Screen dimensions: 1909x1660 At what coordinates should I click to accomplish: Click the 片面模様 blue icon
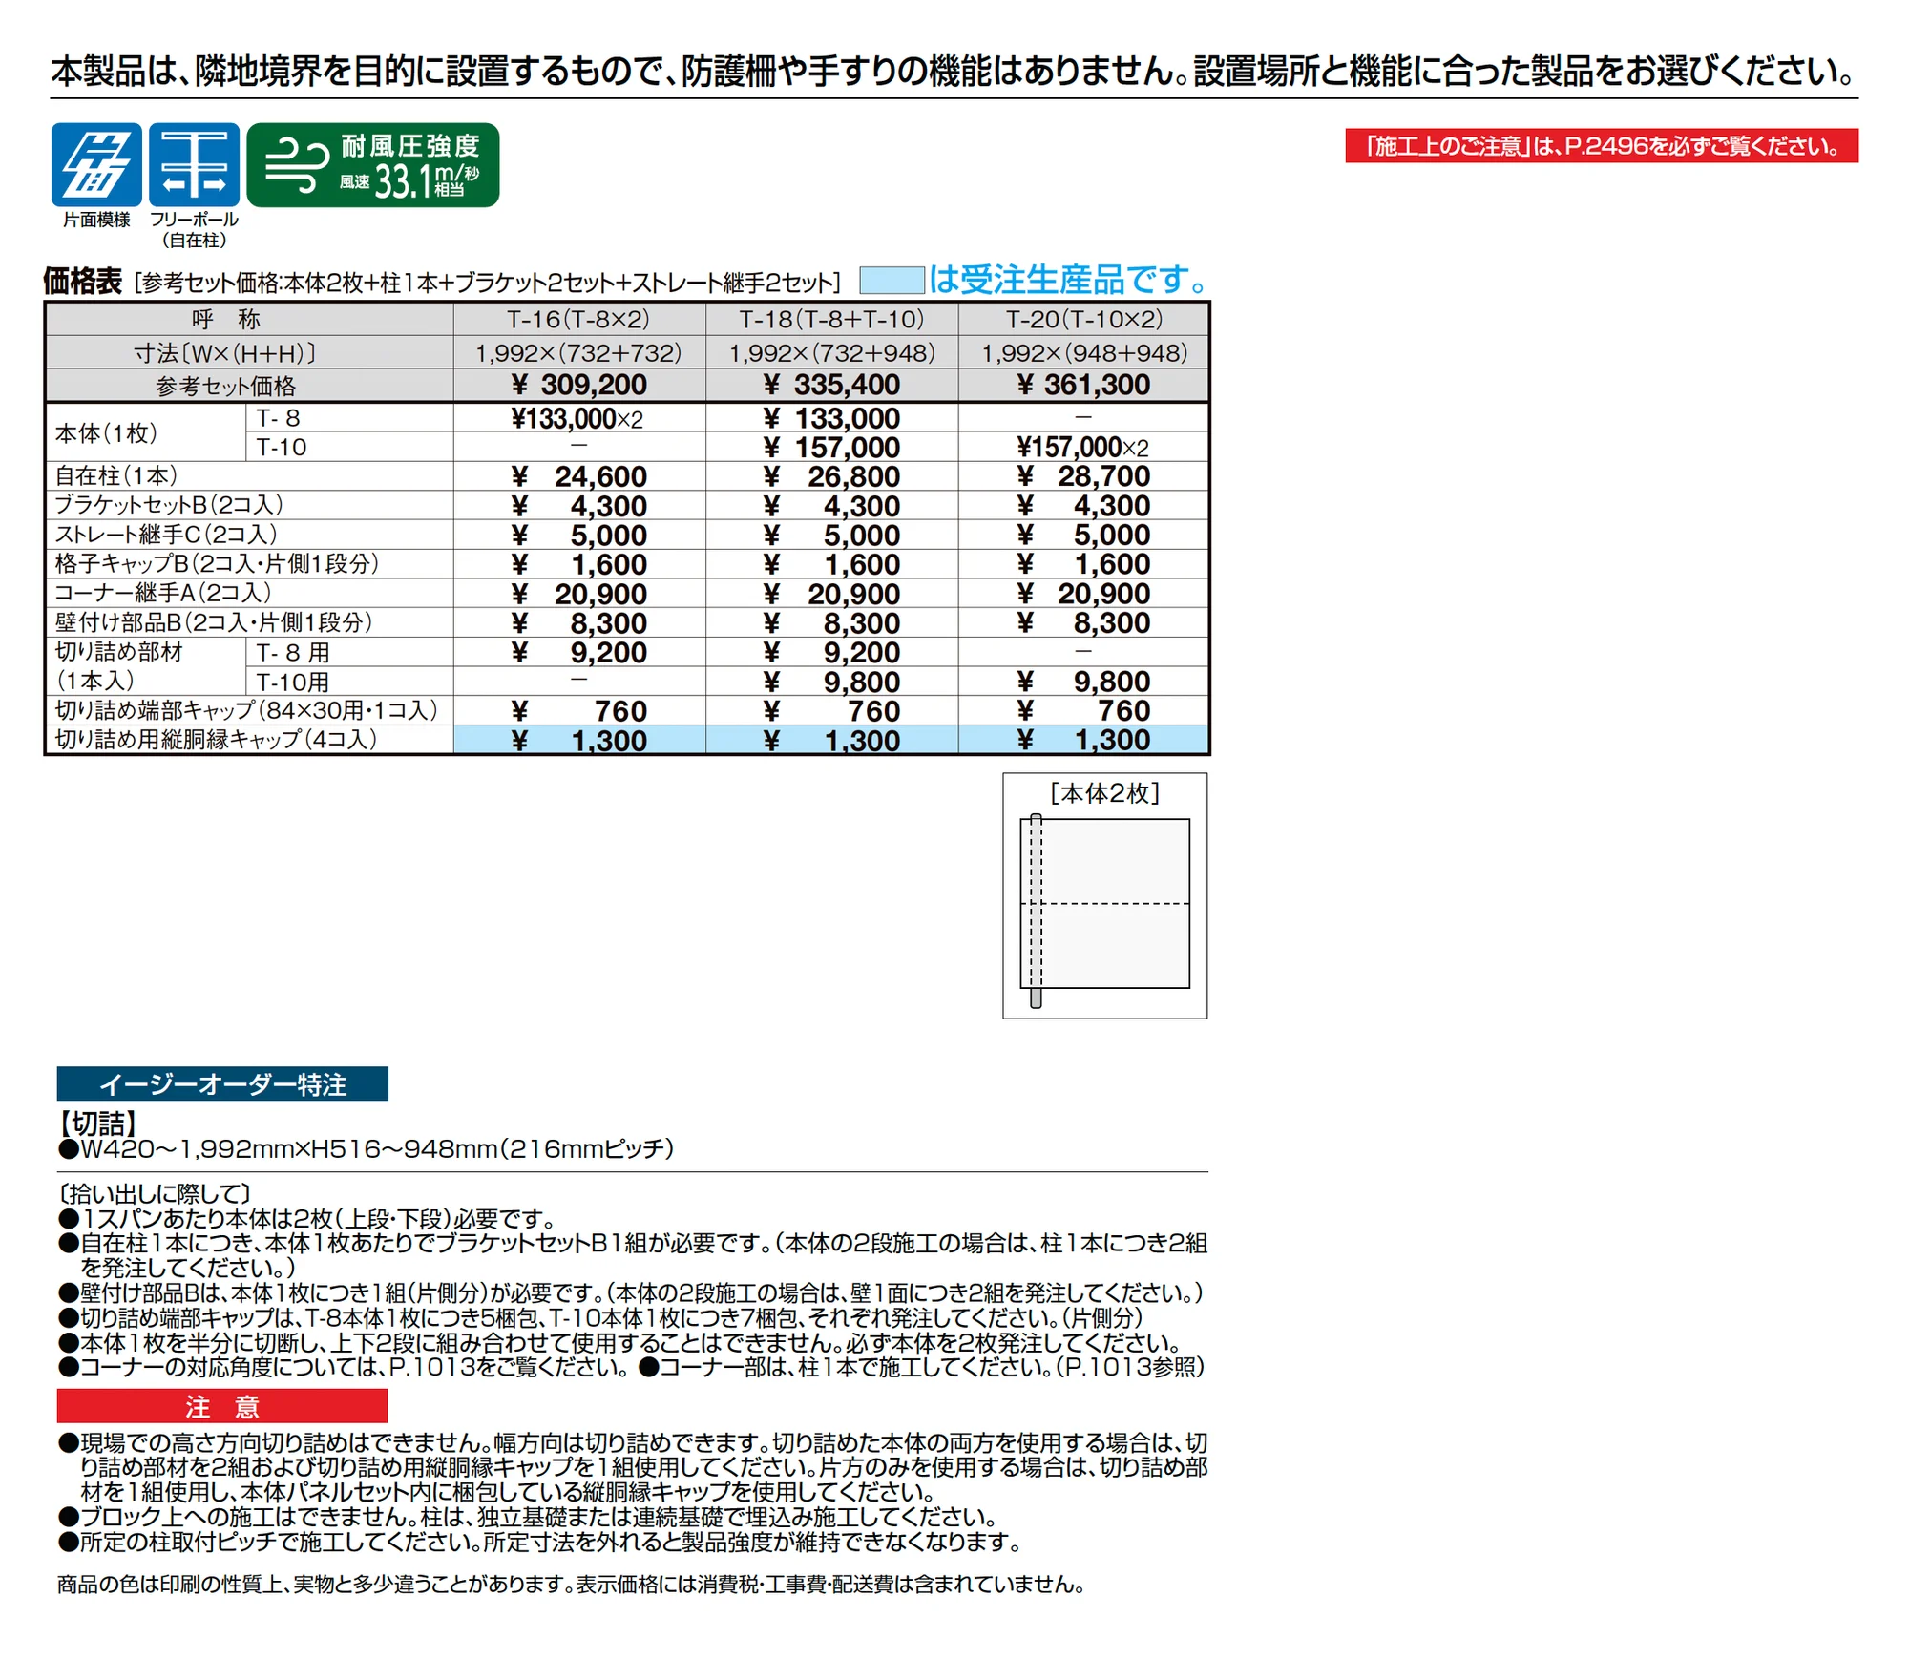[96, 164]
